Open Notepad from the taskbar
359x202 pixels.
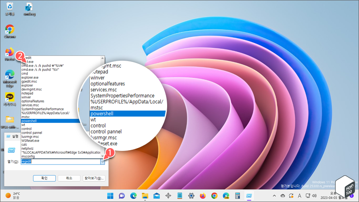180,196
